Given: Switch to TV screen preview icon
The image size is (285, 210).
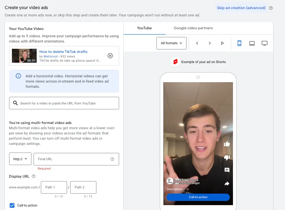Looking at the screenshot, I should pyautogui.click(x=264, y=43).
